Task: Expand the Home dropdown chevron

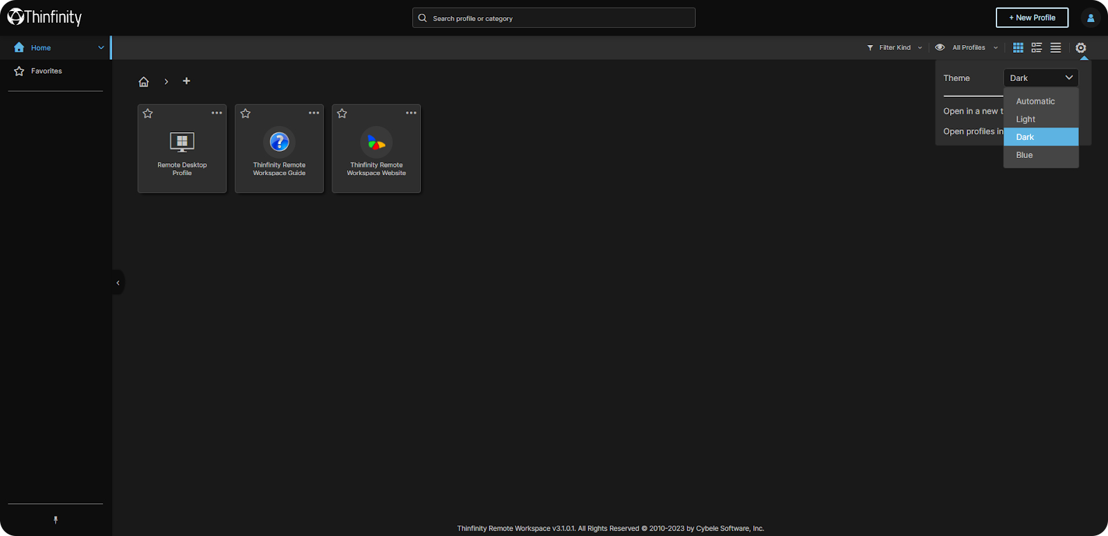Action: pos(101,48)
